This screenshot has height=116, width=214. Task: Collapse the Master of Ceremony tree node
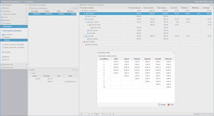click(81, 11)
